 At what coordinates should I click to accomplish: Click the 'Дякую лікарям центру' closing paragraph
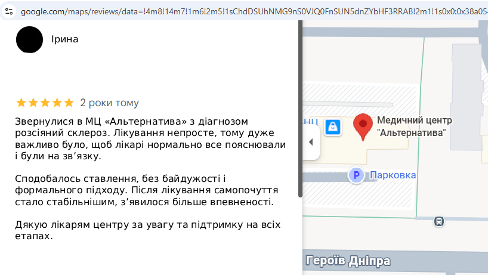click(148, 230)
